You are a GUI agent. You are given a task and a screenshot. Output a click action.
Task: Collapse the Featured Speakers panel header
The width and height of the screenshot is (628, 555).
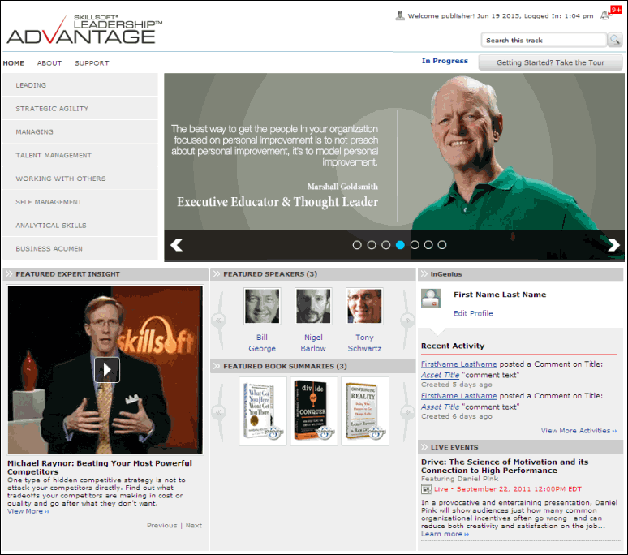(217, 274)
